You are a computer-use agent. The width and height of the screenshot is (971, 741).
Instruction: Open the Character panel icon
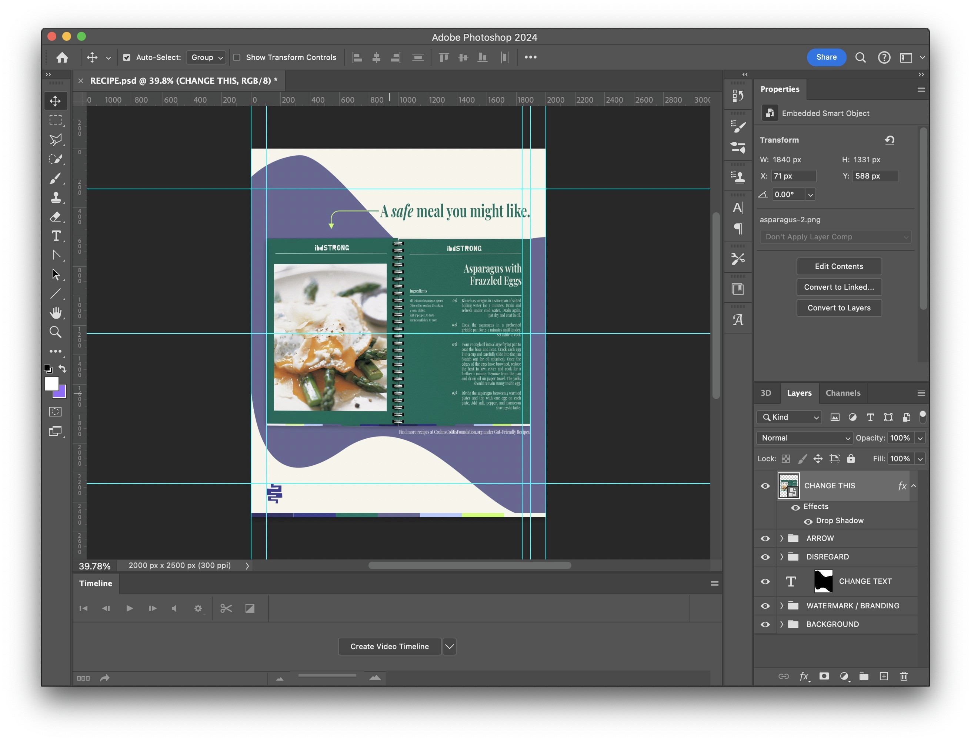click(738, 208)
